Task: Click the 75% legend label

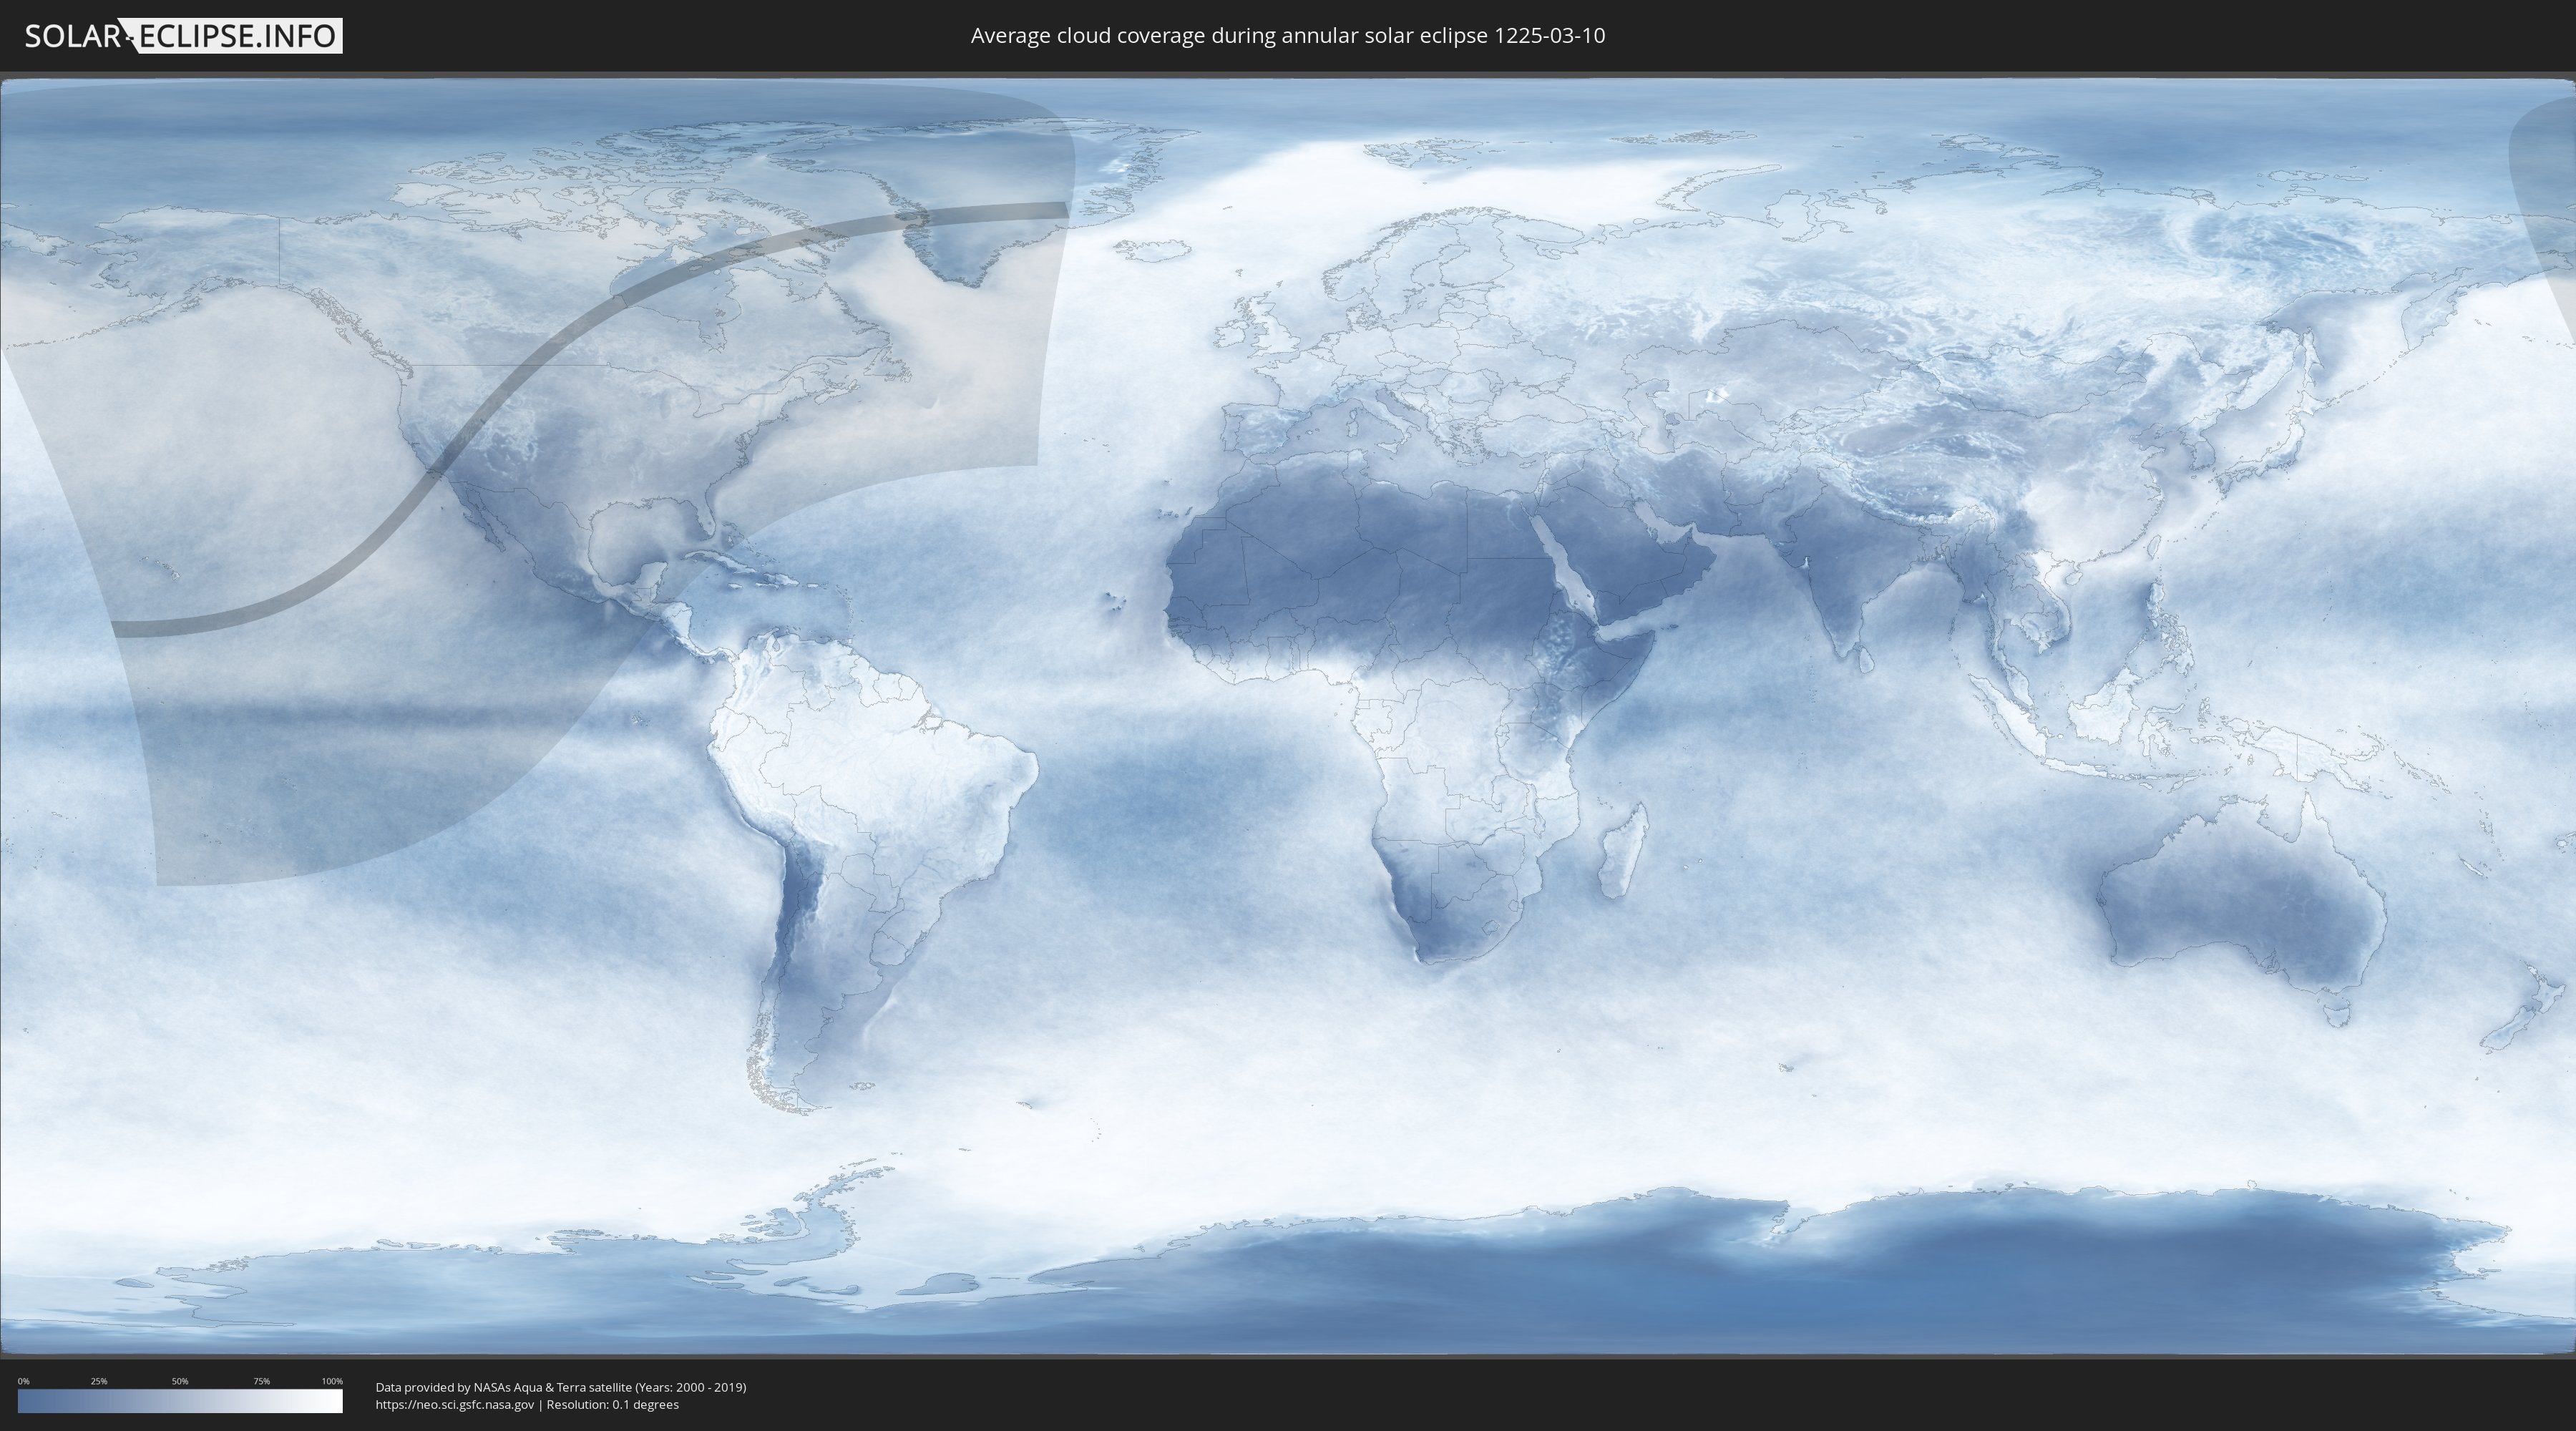Action: point(261,1381)
